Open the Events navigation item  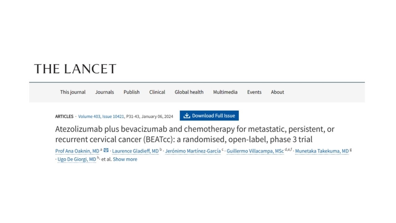(254, 92)
